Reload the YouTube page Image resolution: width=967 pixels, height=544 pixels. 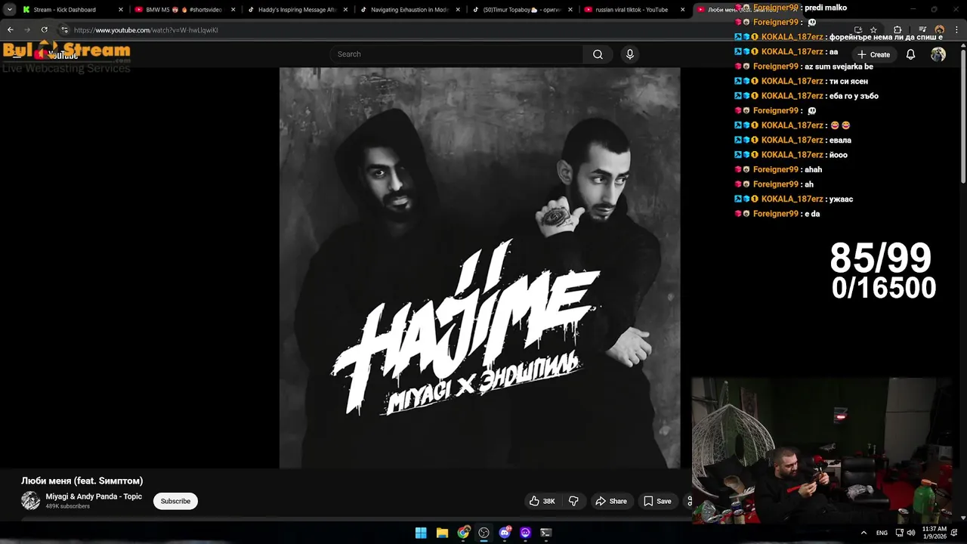click(45, 29)
